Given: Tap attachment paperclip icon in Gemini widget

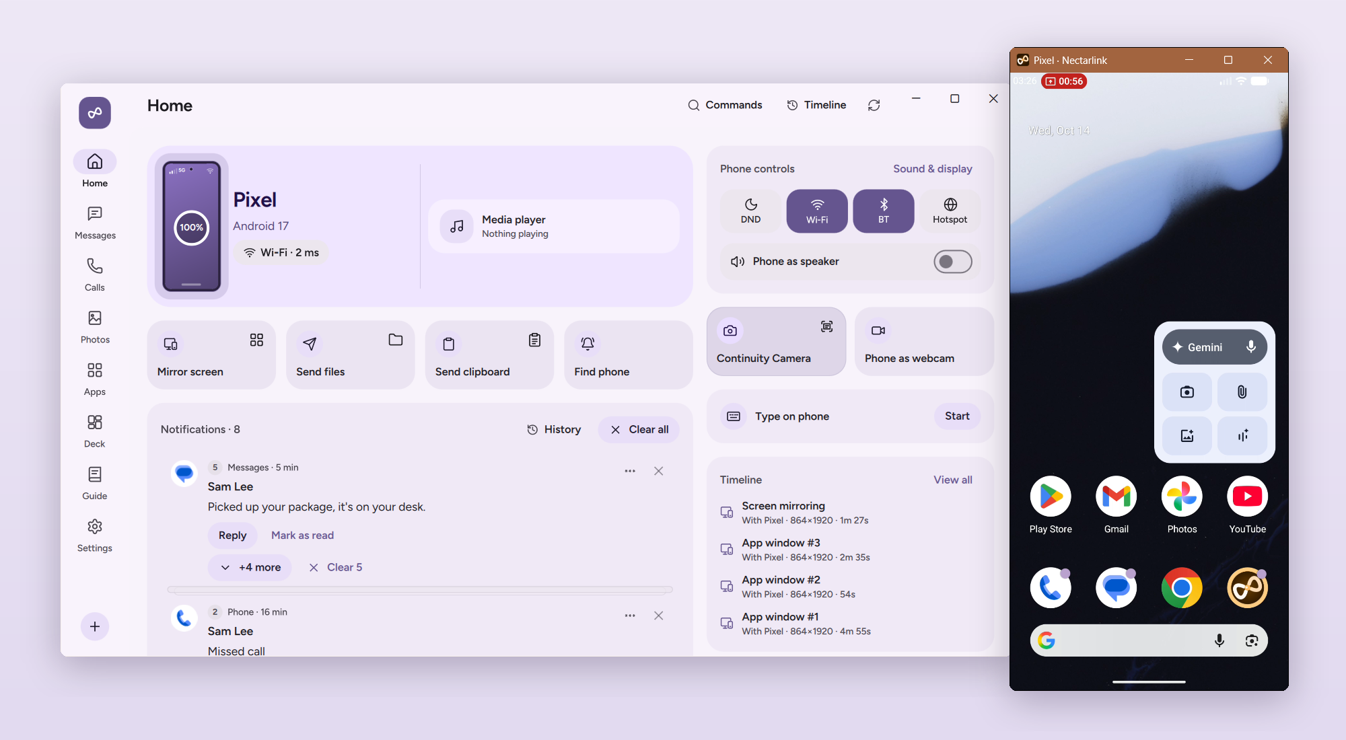Looking at the screenshot, I should tap(1242, 392).
